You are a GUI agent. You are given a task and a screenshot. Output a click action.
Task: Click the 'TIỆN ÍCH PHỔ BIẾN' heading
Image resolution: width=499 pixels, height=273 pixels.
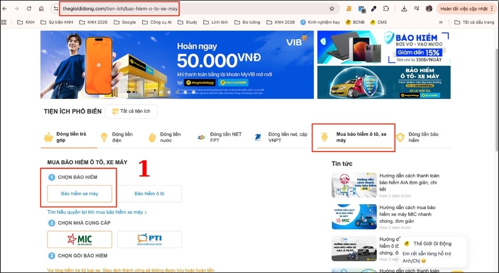pos(73,111)
